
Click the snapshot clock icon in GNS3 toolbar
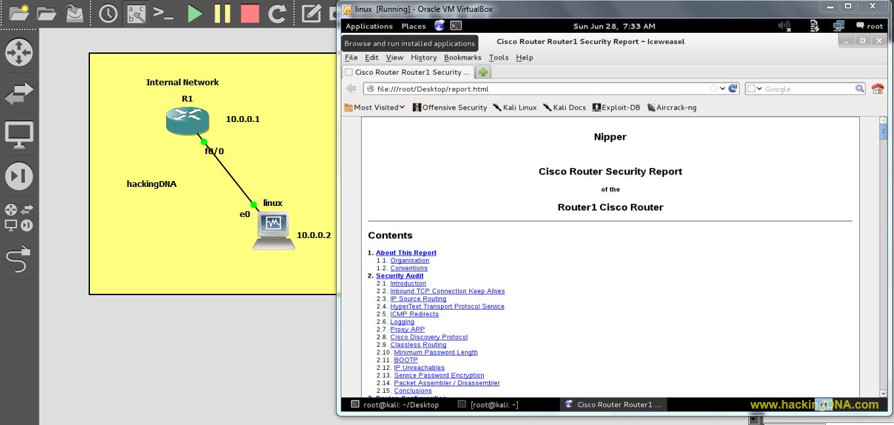coord(108,12)
